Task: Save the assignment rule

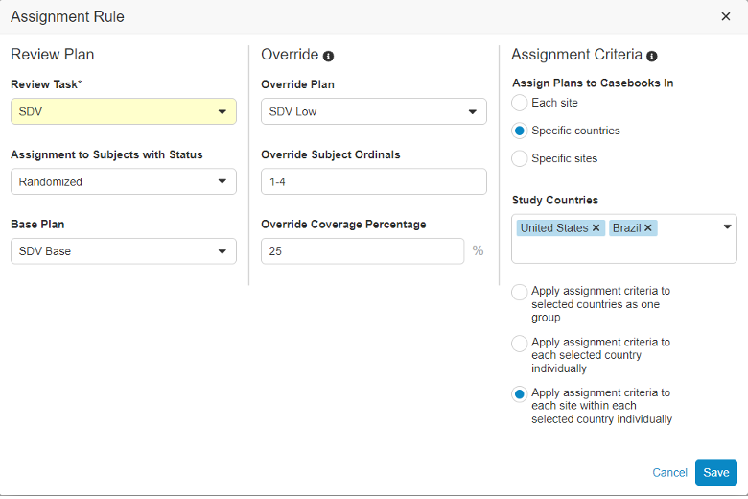Action: (x=716, y=472)
